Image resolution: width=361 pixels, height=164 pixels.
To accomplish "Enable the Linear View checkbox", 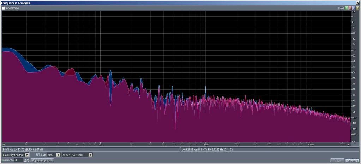I will coord(4,8).
